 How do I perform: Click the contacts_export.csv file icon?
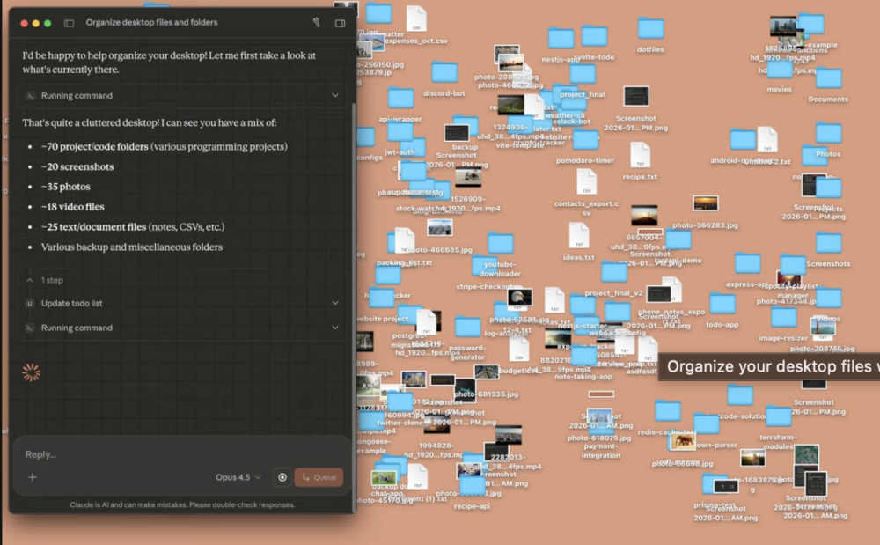(x=586, y=182)
